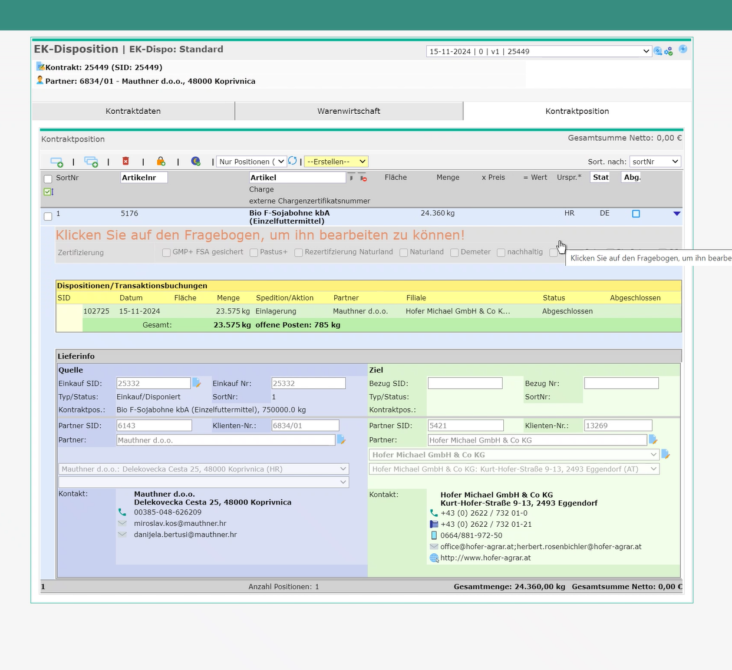Viewport: 732px width, 670px height.
Task: Click the clear filter icon beside Artikel
Action: click(x=363, y=177)
